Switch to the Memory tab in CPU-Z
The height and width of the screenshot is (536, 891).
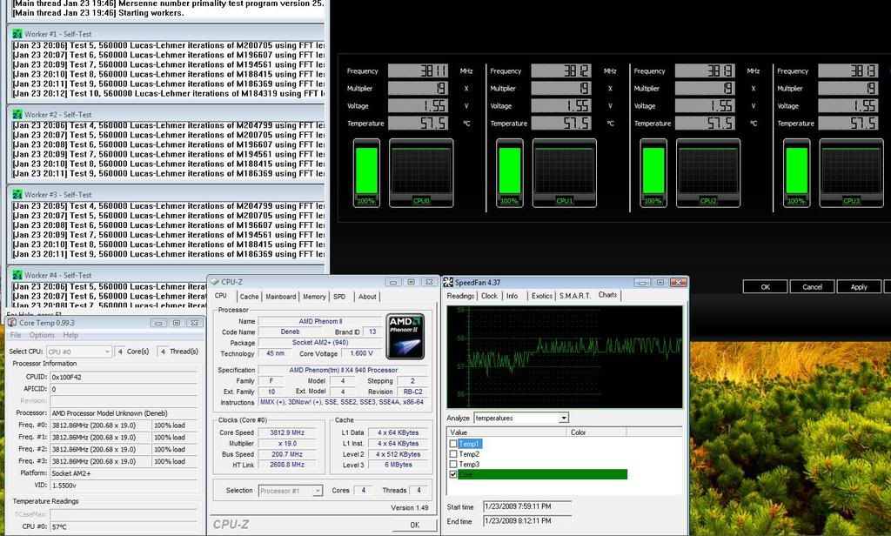314,297
